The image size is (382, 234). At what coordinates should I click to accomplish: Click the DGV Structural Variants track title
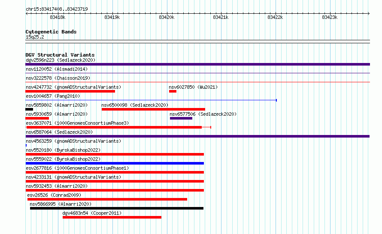(60, 55)
